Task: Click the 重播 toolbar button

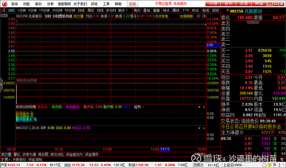Action: (156, 10)
